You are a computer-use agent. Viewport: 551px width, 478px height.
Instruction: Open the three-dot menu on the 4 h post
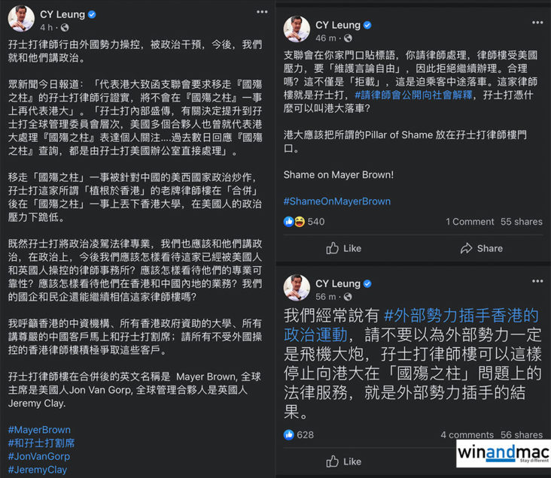point(262,12)
